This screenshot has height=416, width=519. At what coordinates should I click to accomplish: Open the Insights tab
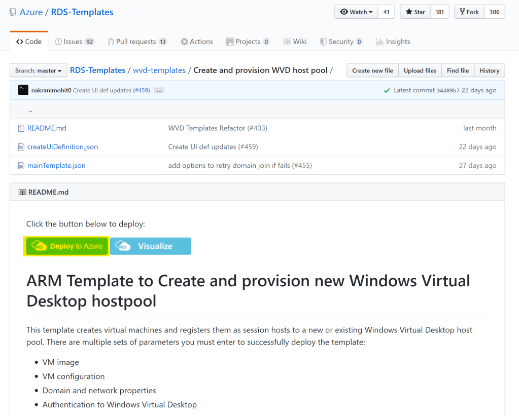tap(393, 42)
